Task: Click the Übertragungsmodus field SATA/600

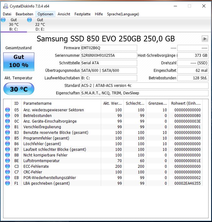Action: tap(109, 70)
